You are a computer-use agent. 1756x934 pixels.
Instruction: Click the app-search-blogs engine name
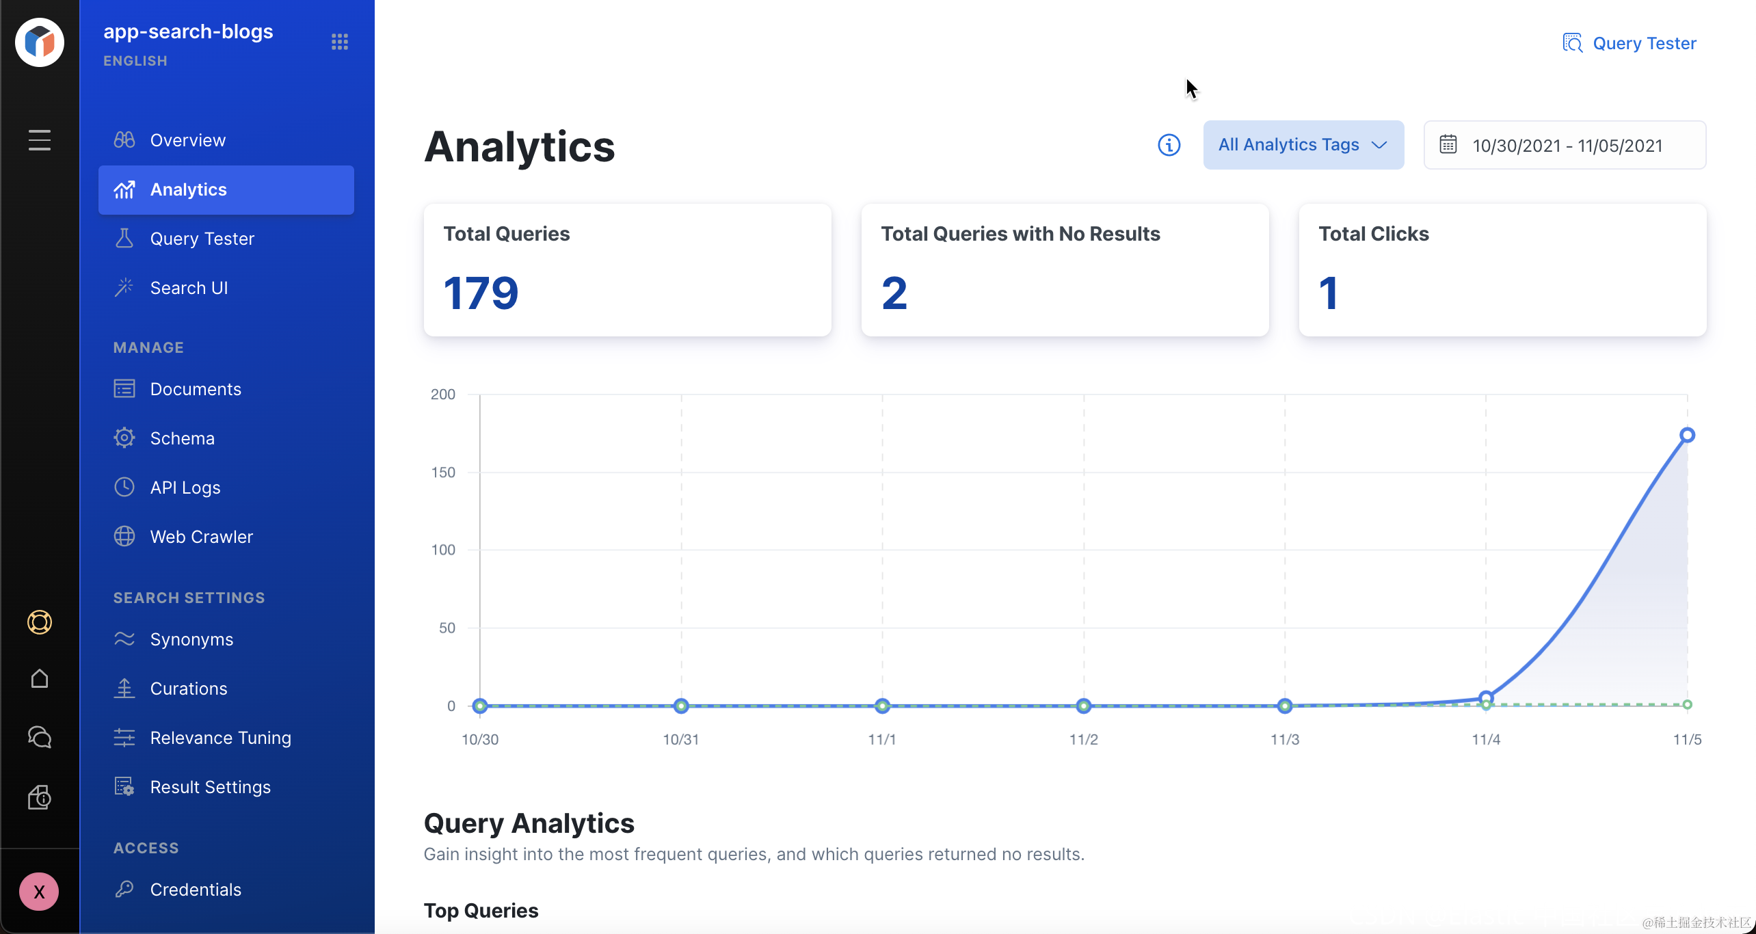click(188, 31)
